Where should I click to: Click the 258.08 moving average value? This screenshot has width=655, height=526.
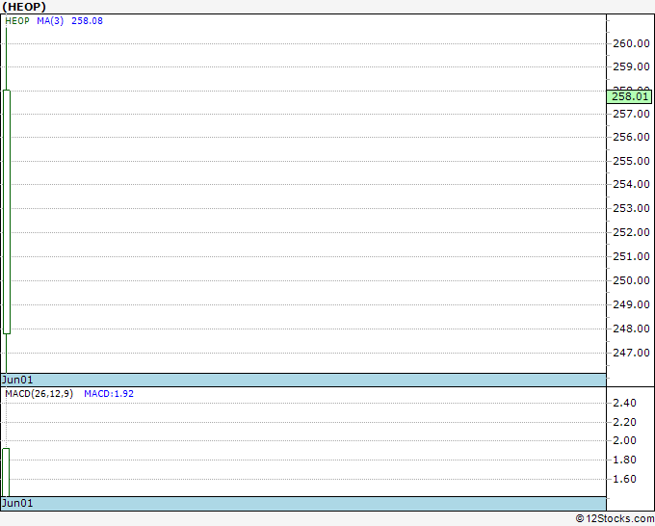click(87, 21)
